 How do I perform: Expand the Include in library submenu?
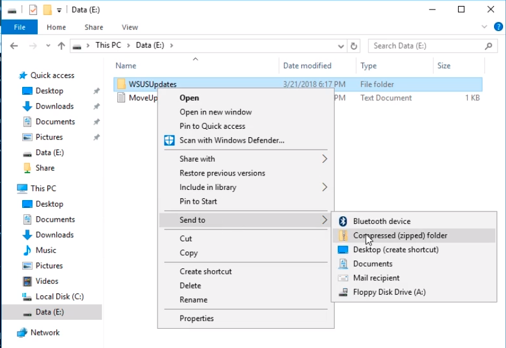[246, 187]
